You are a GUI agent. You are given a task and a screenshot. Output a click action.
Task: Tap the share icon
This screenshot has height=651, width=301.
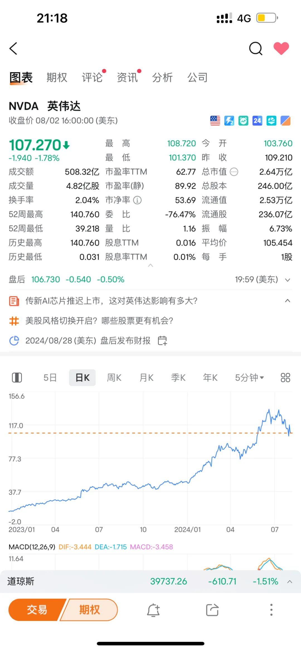coord(212,610)
